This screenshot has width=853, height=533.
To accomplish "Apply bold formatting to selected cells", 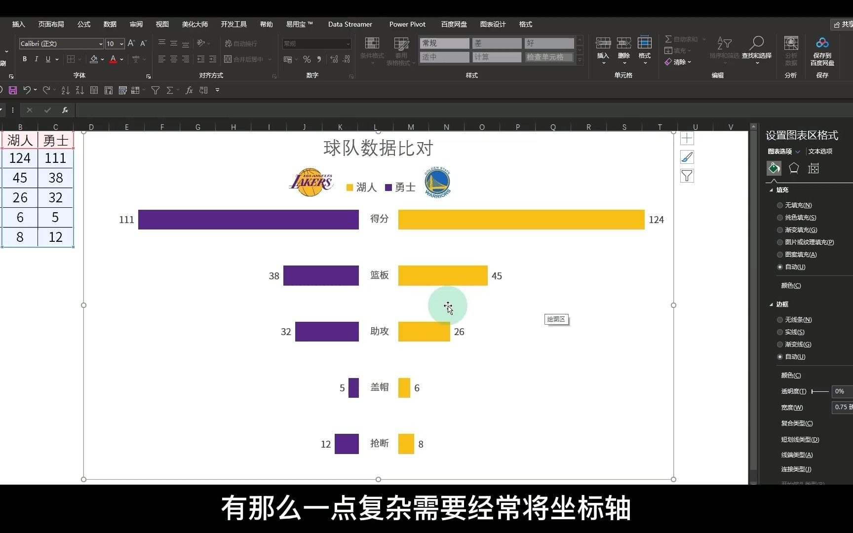I will click(24, 59).
